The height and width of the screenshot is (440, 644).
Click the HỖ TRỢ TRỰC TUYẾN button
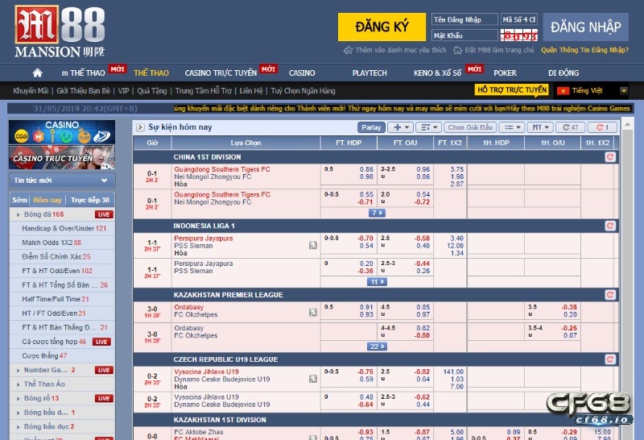(512, 90)
